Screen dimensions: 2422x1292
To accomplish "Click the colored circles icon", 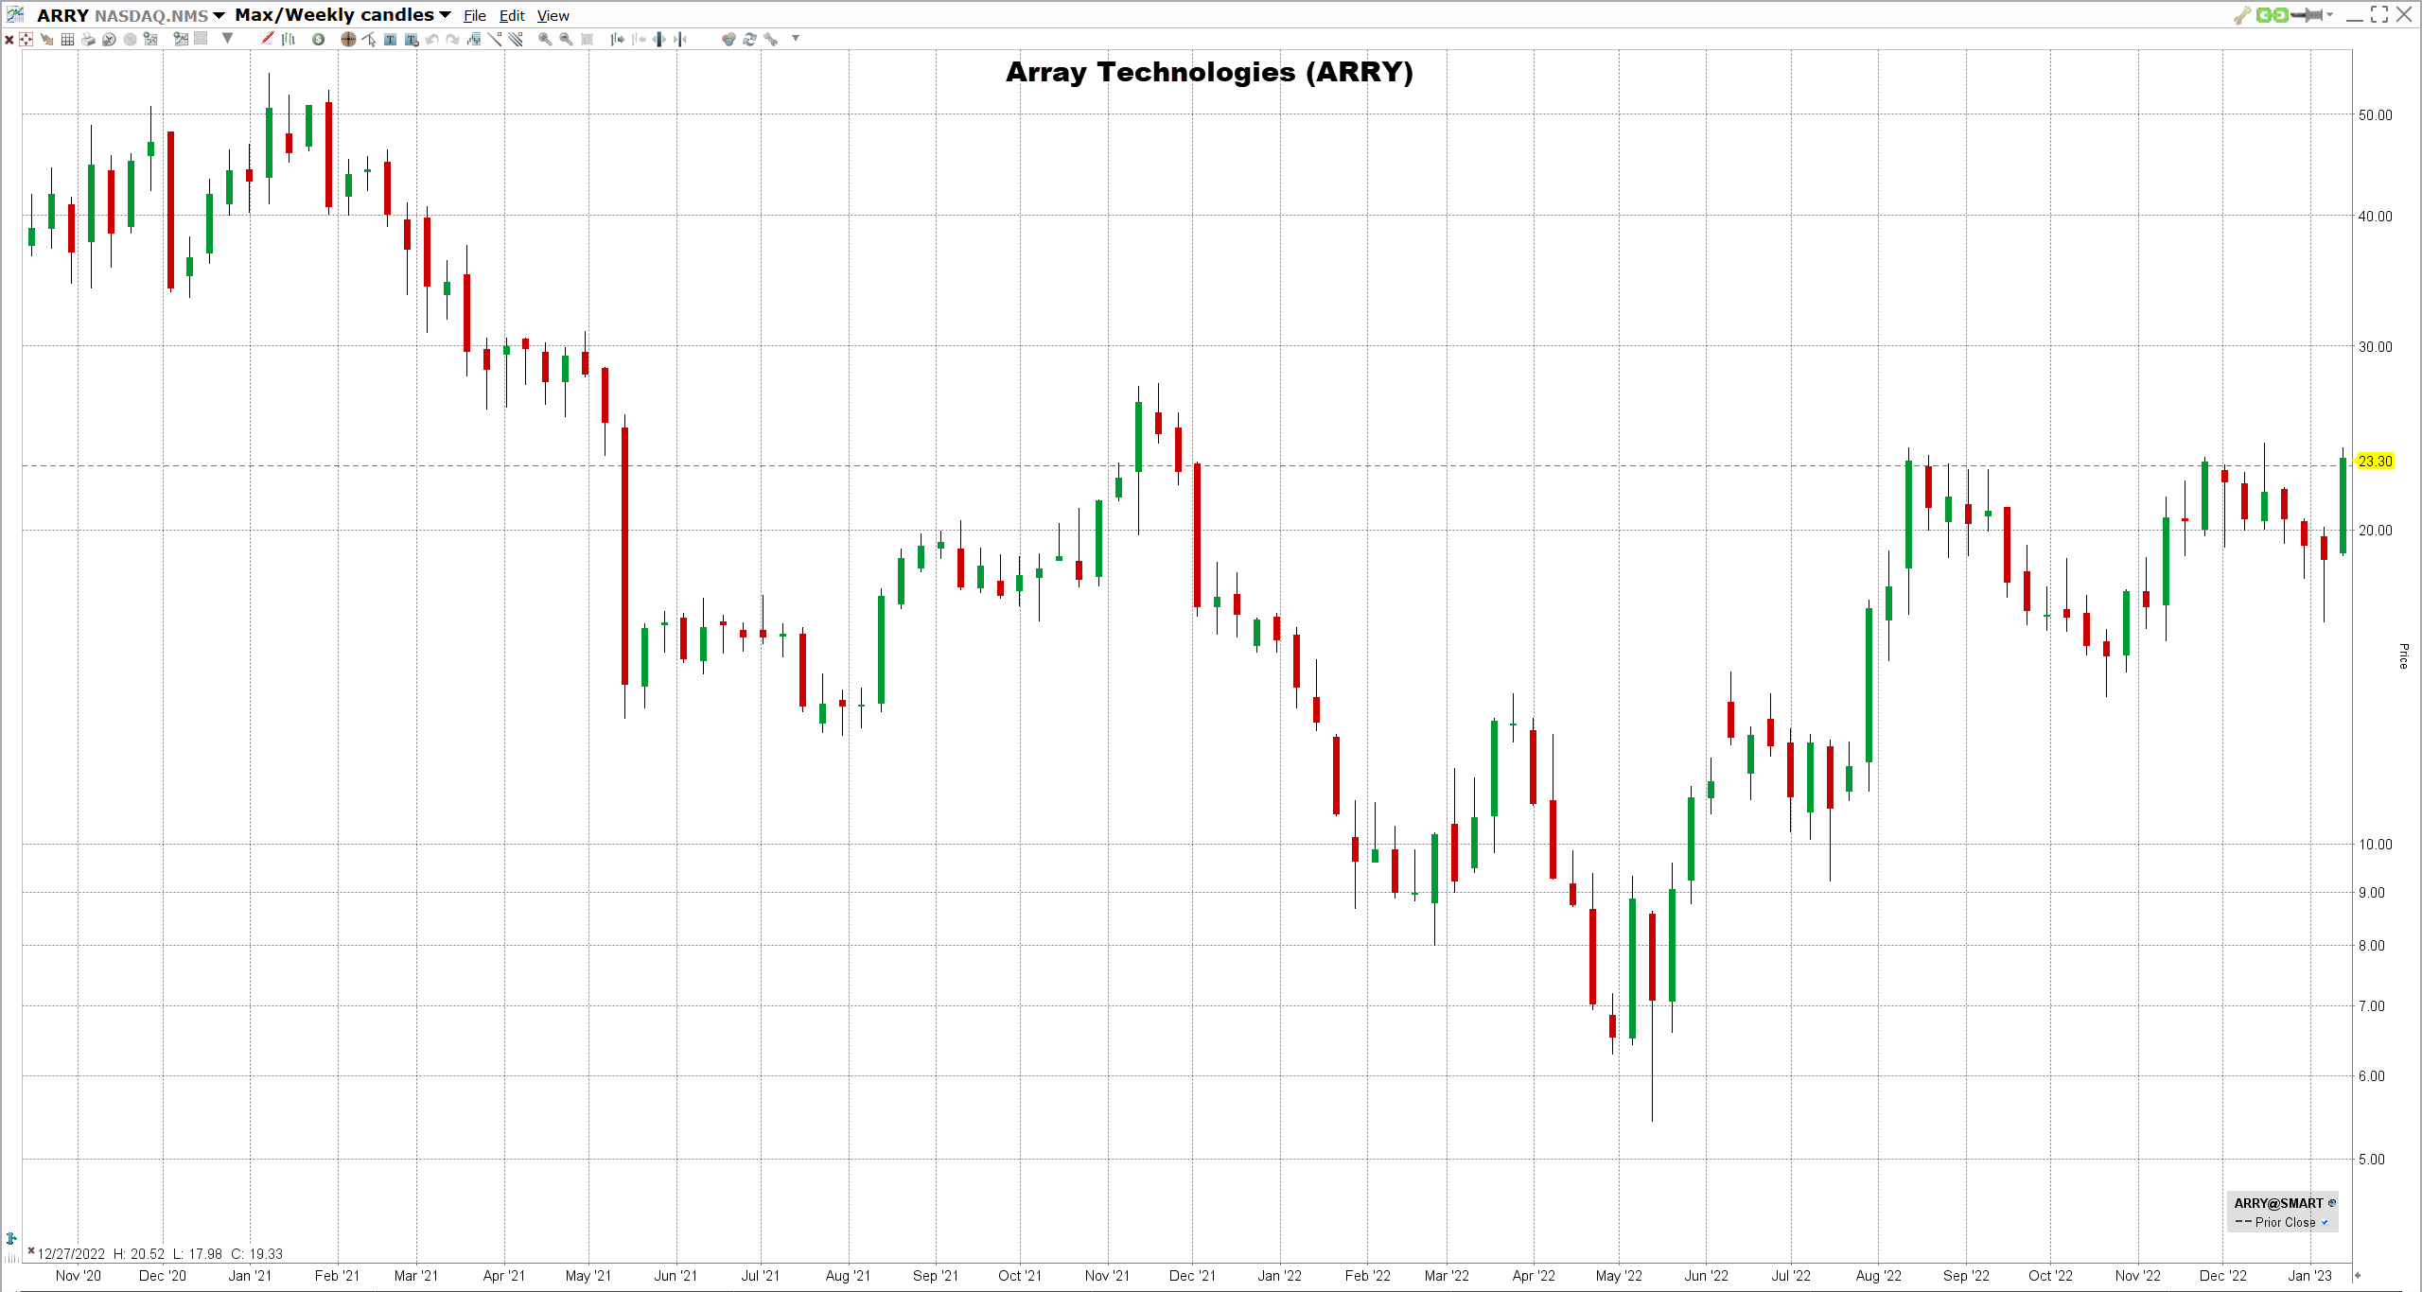I will tap(728, 39).
